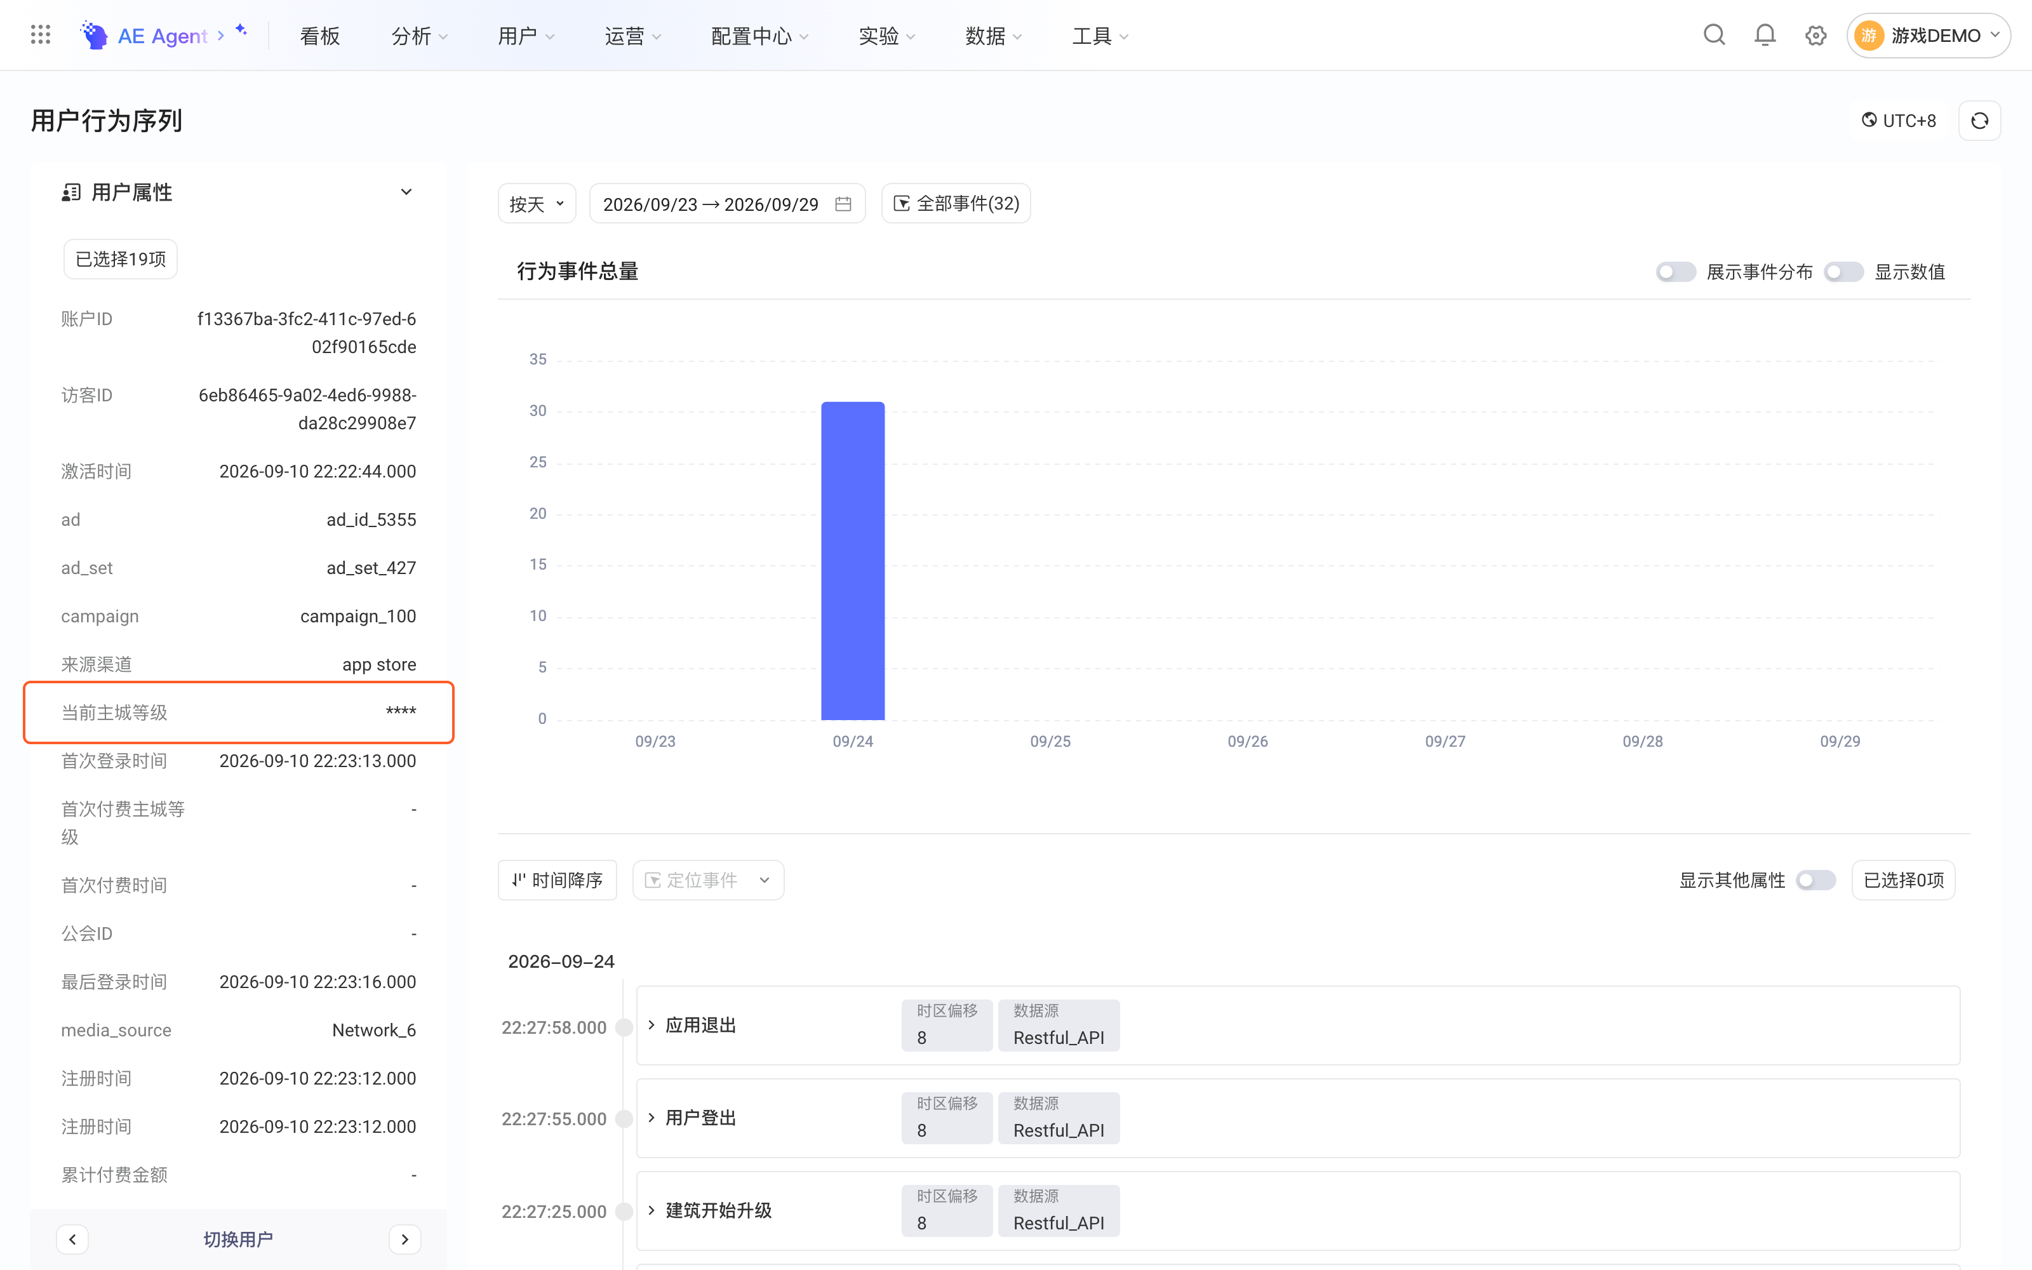Switch to previous user arrow
This screenshot has height=1270, width=2032.
(72, 1239)
